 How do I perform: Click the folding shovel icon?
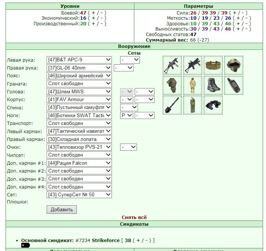[172, 105]
